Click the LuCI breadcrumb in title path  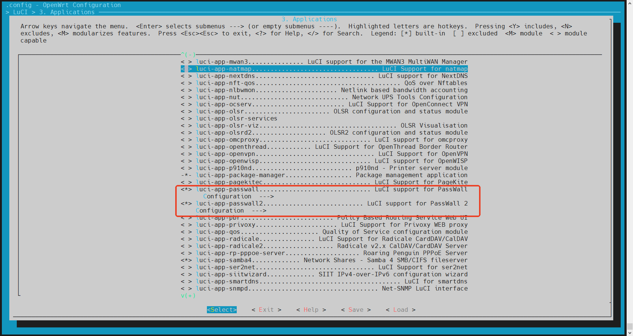[x=20, y=12]
